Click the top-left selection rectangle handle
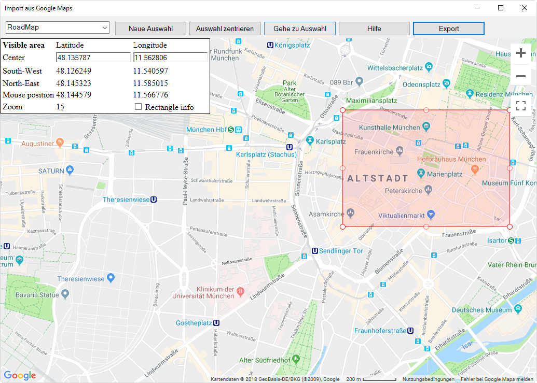The width and height of the screenshot is (537, 383). pyautogui.click(x=342, y=110)
